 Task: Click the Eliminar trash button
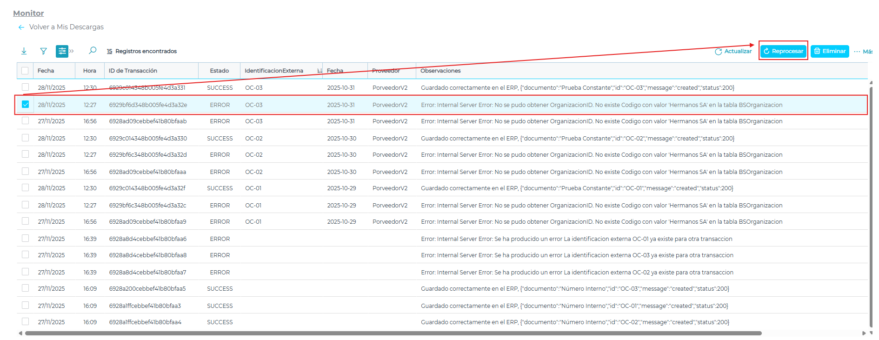pos(829,51)
